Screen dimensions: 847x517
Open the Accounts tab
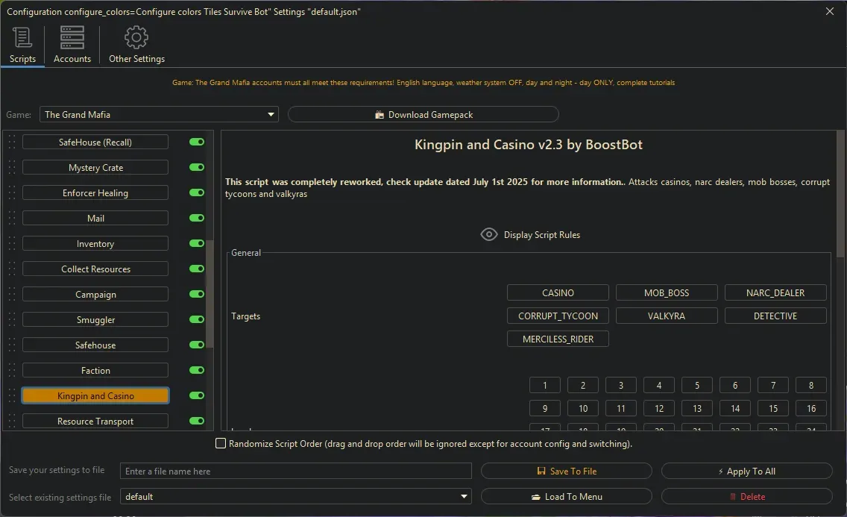[x=72, y=46]
